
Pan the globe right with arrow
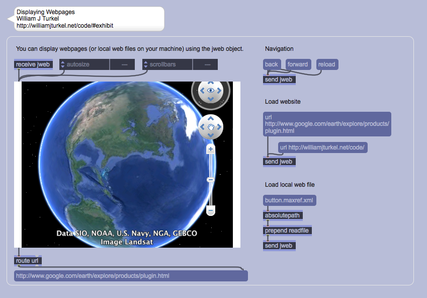219,127
